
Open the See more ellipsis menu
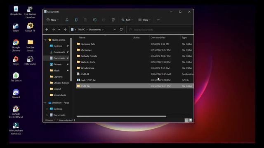click(x=158, y=20)
